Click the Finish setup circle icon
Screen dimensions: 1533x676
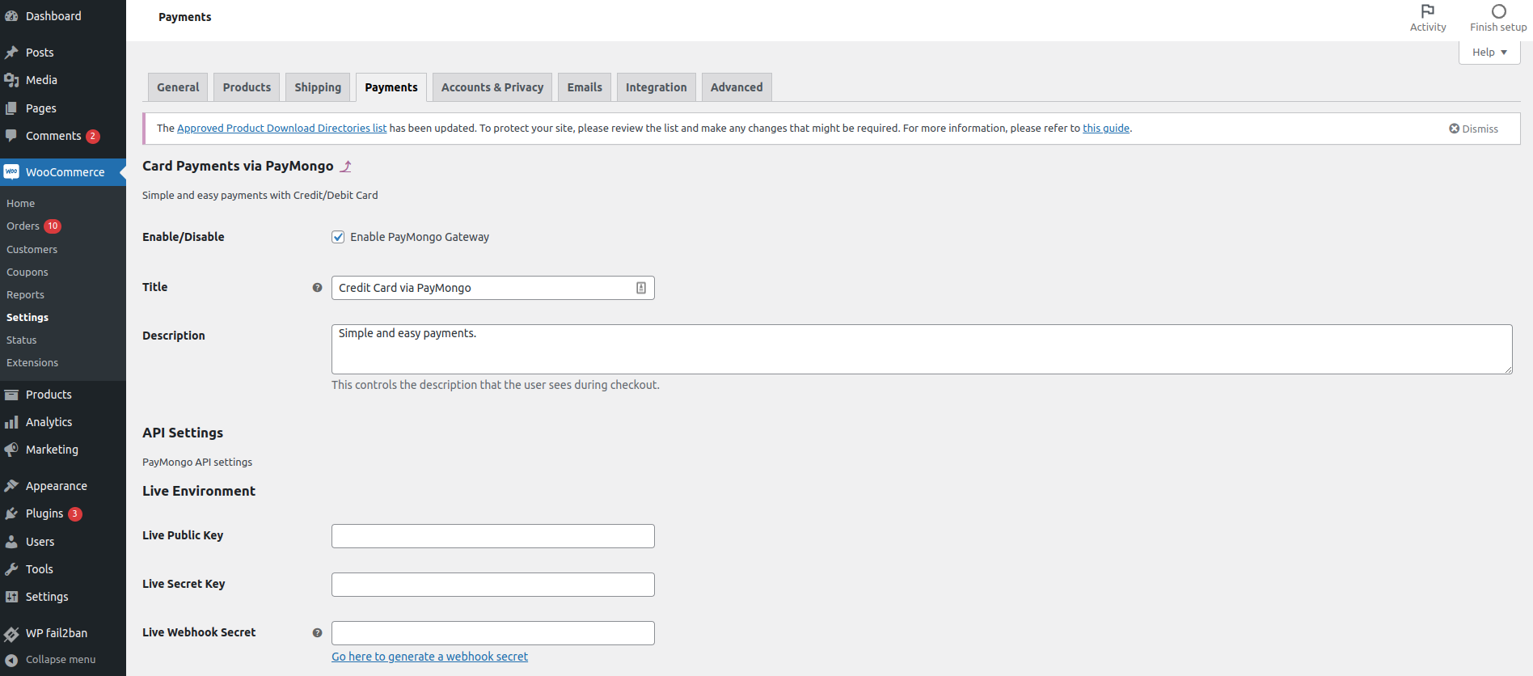1498,11
